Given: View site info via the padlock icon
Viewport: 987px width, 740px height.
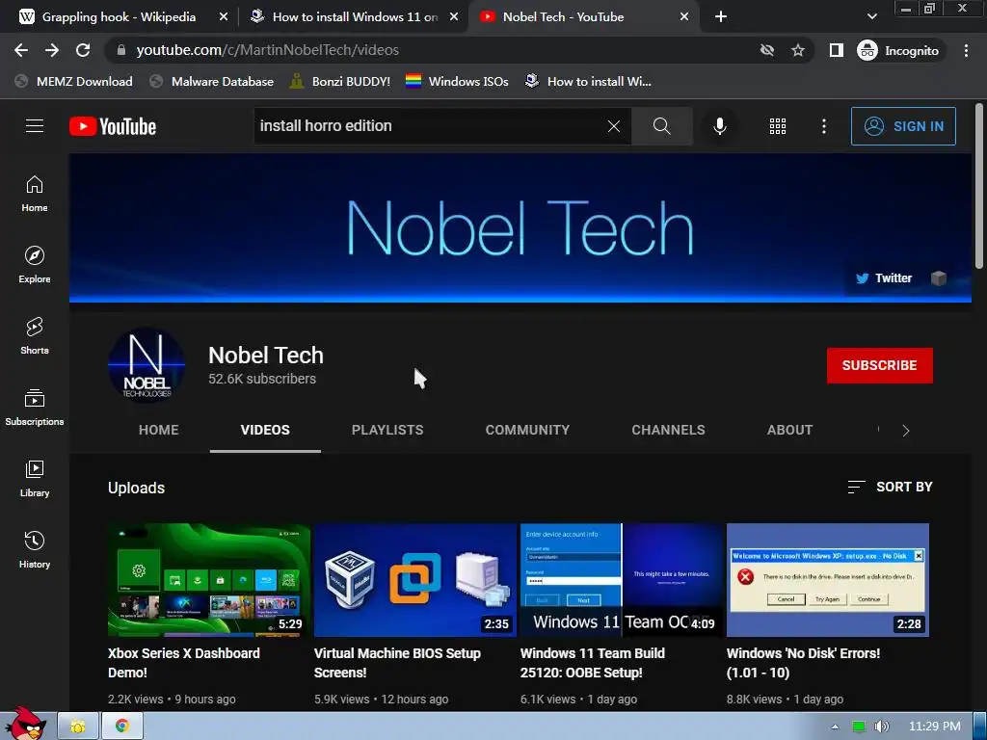Looking at the screenshot, I should pos(121,50).
